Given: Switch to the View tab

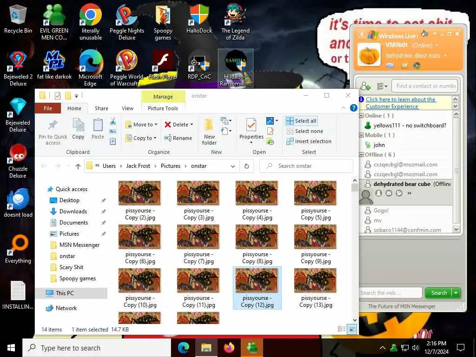Looking at the screenshot, I should pyautogui.click(x=127, y=108).
